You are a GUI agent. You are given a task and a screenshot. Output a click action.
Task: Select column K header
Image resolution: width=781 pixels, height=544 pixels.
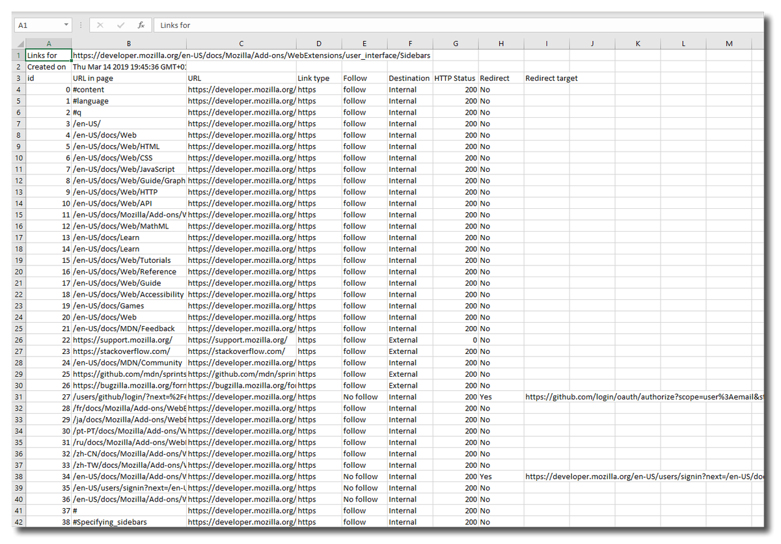click(638, 44)
